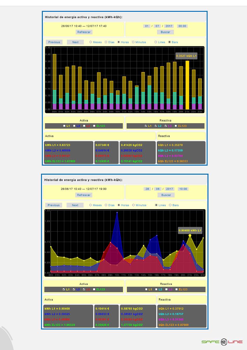Uncheck Reactiva L3 in bar-chart panel
Screen dimensions: 247x350
point(166,126)
